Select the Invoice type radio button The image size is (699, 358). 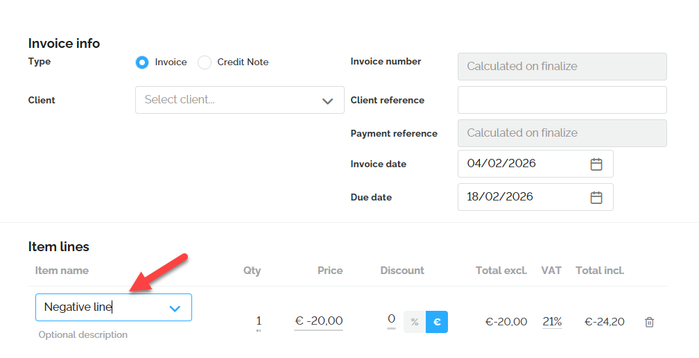142,62
